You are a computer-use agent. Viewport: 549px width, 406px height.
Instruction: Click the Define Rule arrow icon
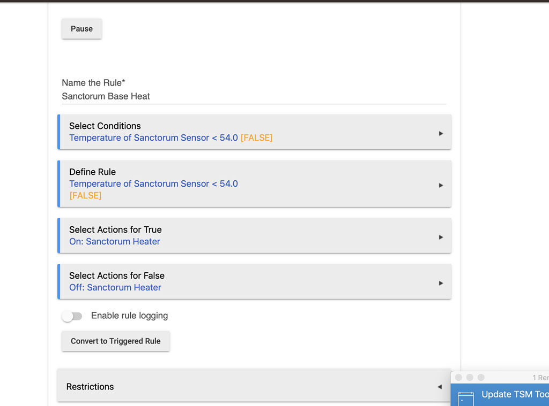point(441,185)
